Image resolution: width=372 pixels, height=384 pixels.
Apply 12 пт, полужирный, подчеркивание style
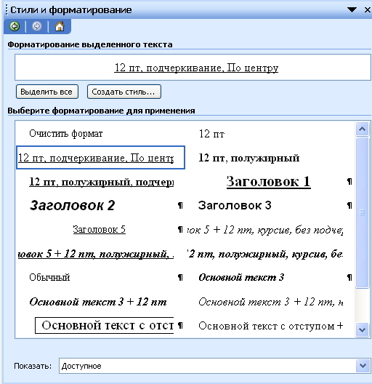[100, 182]
